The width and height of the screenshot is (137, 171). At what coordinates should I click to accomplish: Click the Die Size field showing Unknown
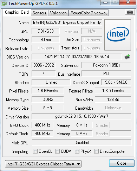92,40
